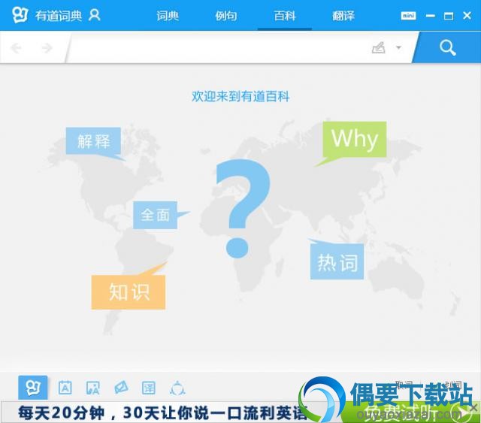
Task: Click the 每天20分钟 English ad banner
Action: click(162, 412)
